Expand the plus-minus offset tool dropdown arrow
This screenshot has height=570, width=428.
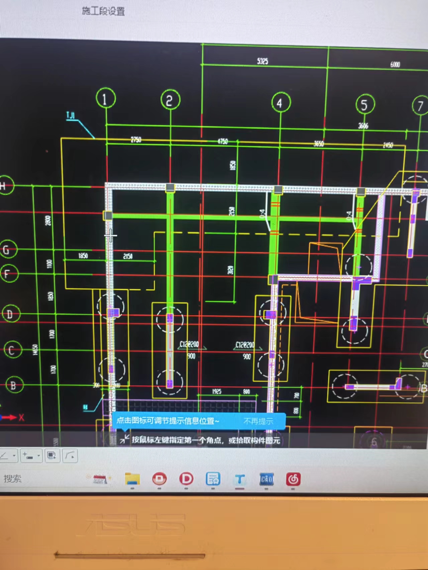(39, 456)
